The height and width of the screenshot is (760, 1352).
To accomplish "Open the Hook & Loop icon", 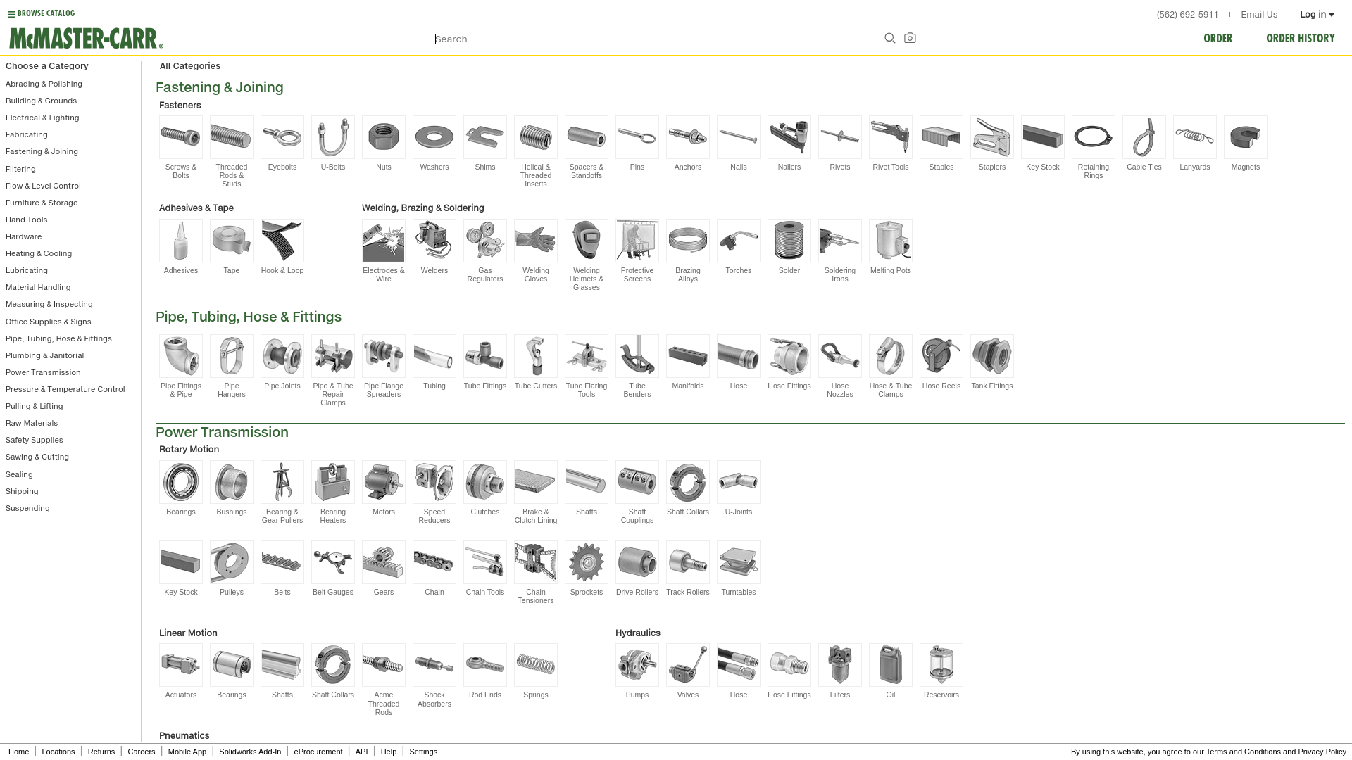I will point(282,241).
